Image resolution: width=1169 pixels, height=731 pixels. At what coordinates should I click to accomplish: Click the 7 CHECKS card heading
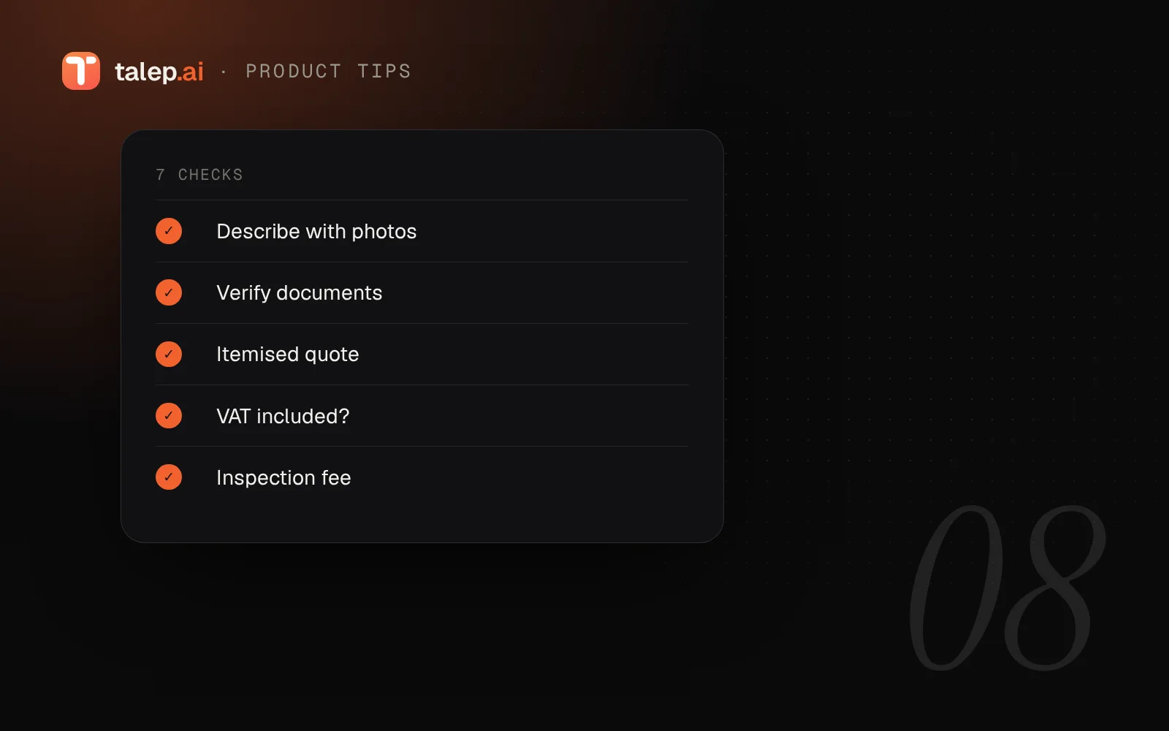pyautogui.click(x=199, y=175)
